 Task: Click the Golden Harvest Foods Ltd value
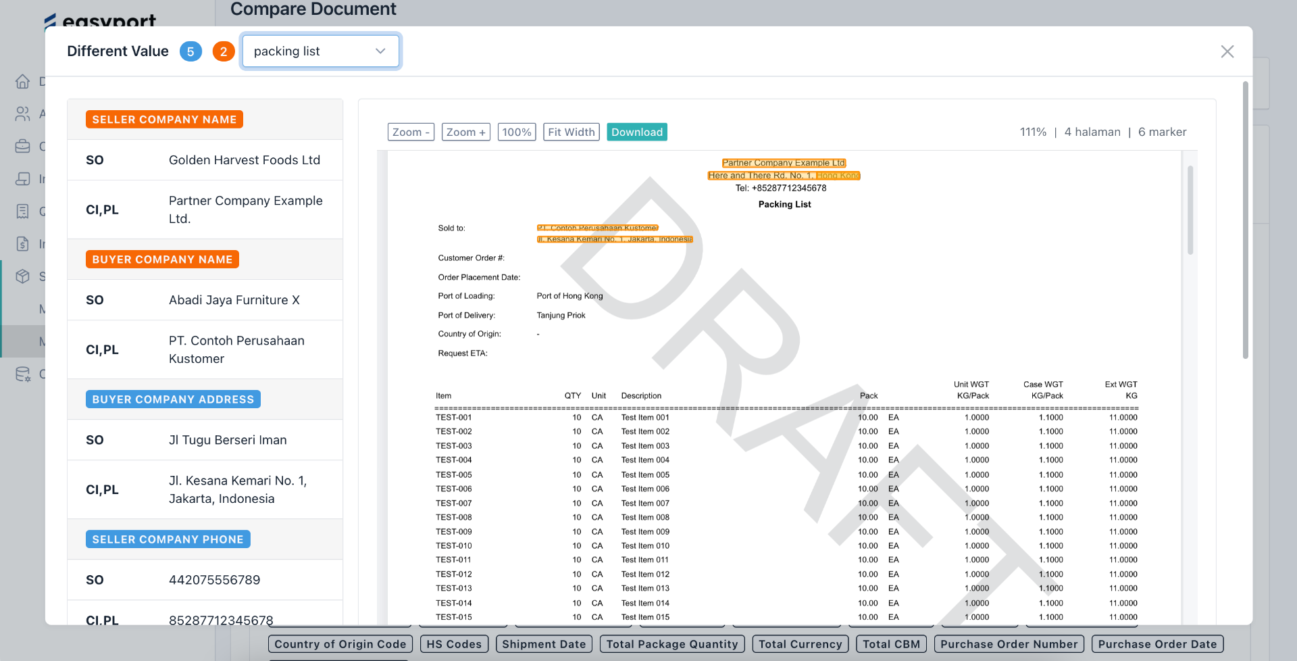click(245, 160)
